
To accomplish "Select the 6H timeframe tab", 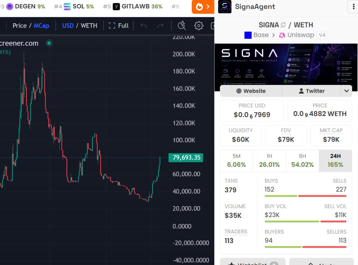I will (x=303, y=161).
